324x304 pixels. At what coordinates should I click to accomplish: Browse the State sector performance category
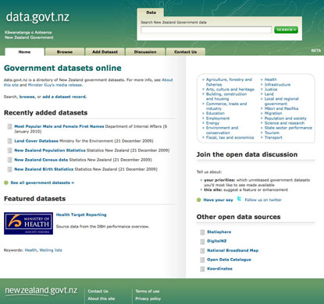[x=288, y=128]
